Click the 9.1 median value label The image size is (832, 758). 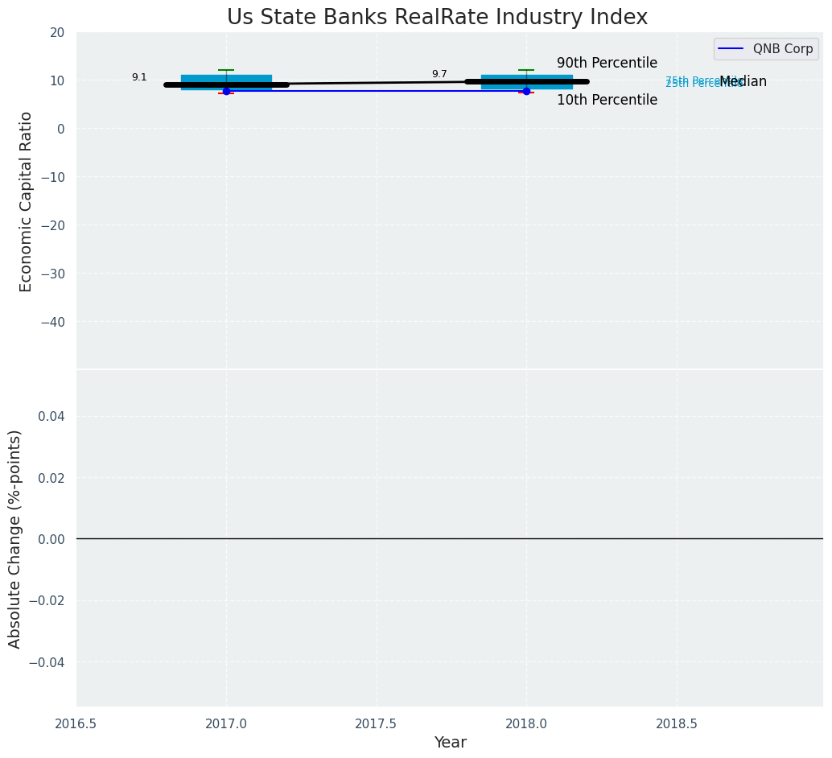pyautogui.click(x=139, y=77)
